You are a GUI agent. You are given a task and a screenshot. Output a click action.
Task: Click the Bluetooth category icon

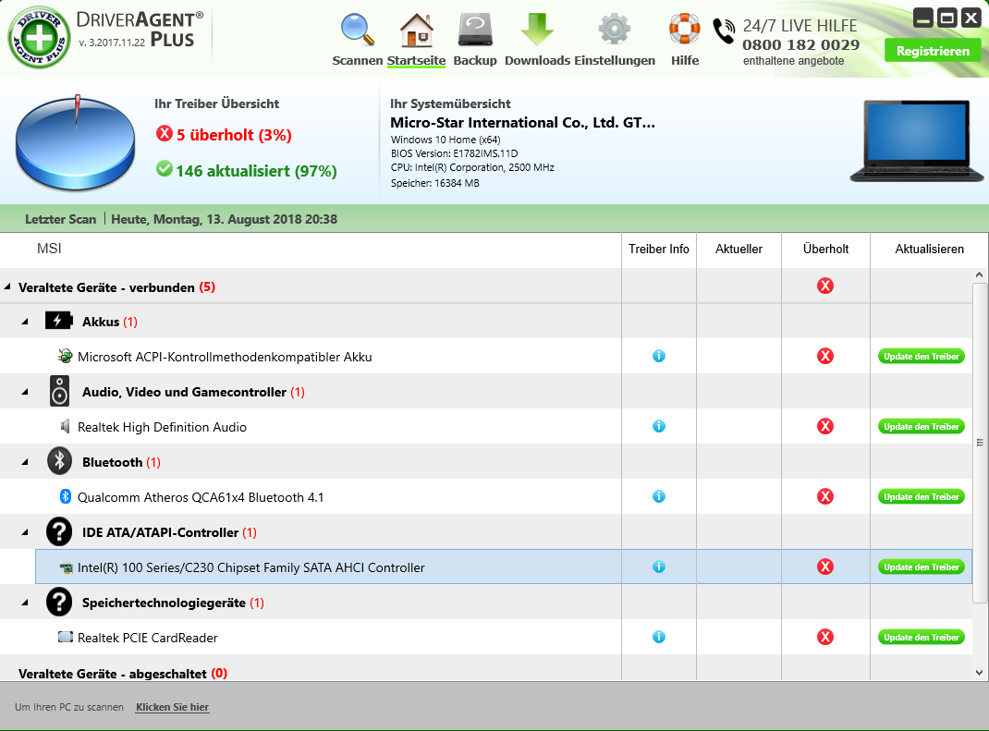pyautogui.click(x=59, y=461)
